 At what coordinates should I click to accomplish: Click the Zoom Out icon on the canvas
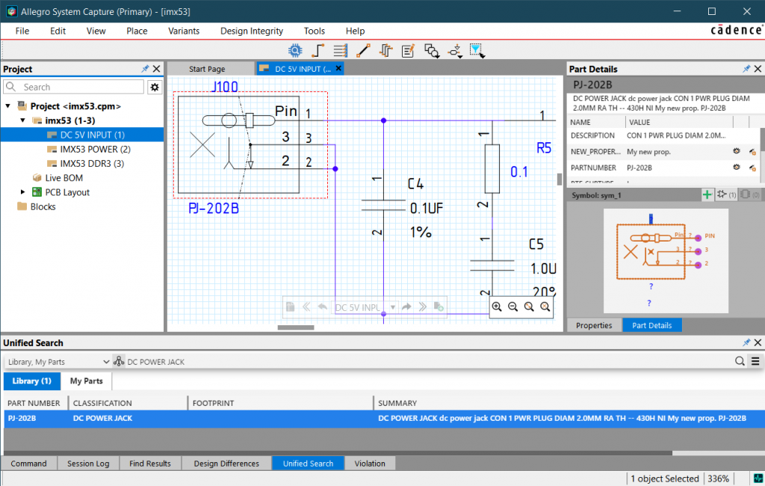tap(512, 307)
